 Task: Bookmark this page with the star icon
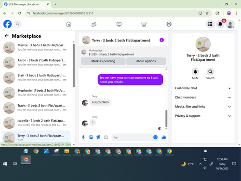(207, 13)
